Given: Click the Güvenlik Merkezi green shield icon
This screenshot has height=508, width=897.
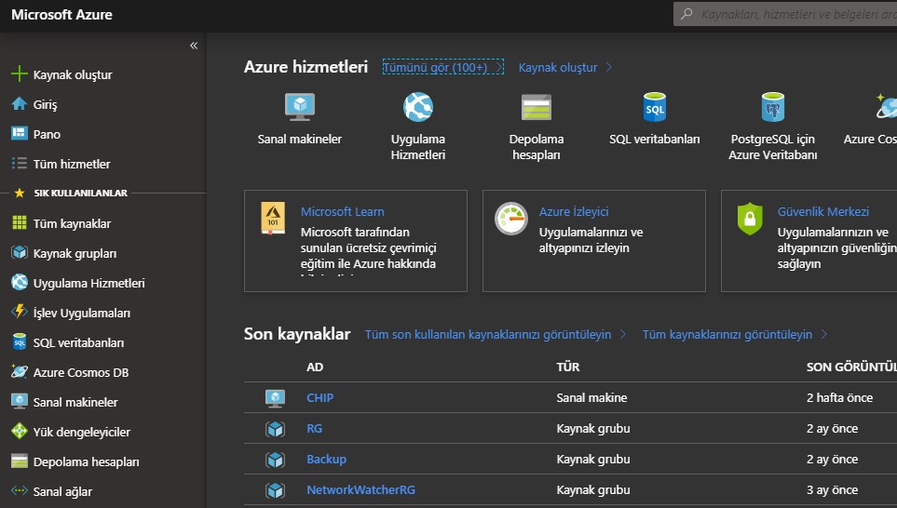Looking at the screenshot, I should pyautogui.click(x=750, y=219).
